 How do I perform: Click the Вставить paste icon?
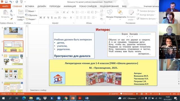click(x=5, y=12)
